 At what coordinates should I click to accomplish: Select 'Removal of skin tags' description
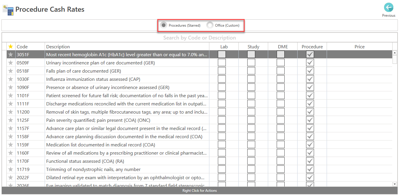click(x=127, y=112)
